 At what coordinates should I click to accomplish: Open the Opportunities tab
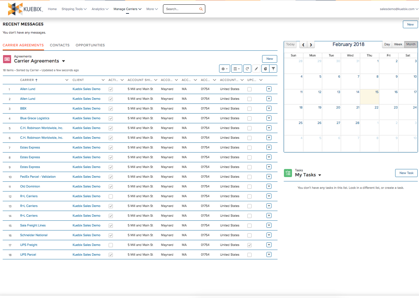89,45
